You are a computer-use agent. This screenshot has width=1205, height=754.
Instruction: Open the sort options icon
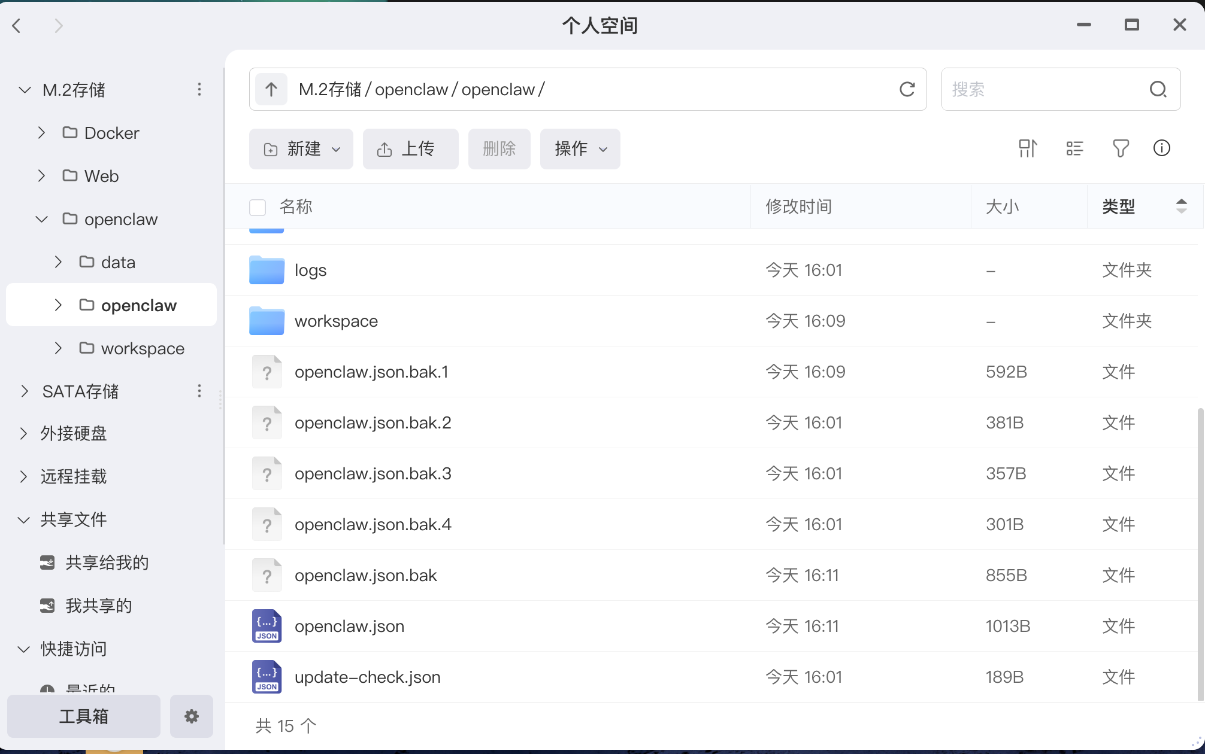[1028, 148]
